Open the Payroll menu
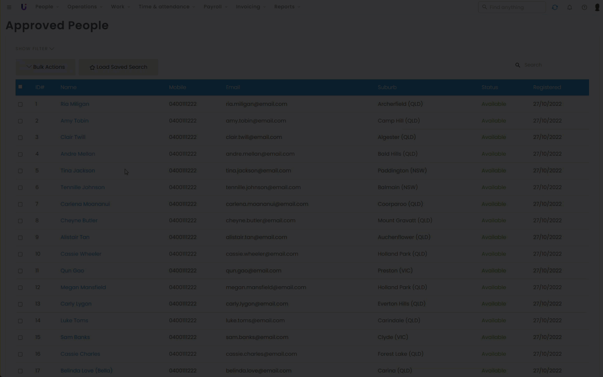Screen dimensions: 603x377 pos(215,7)
